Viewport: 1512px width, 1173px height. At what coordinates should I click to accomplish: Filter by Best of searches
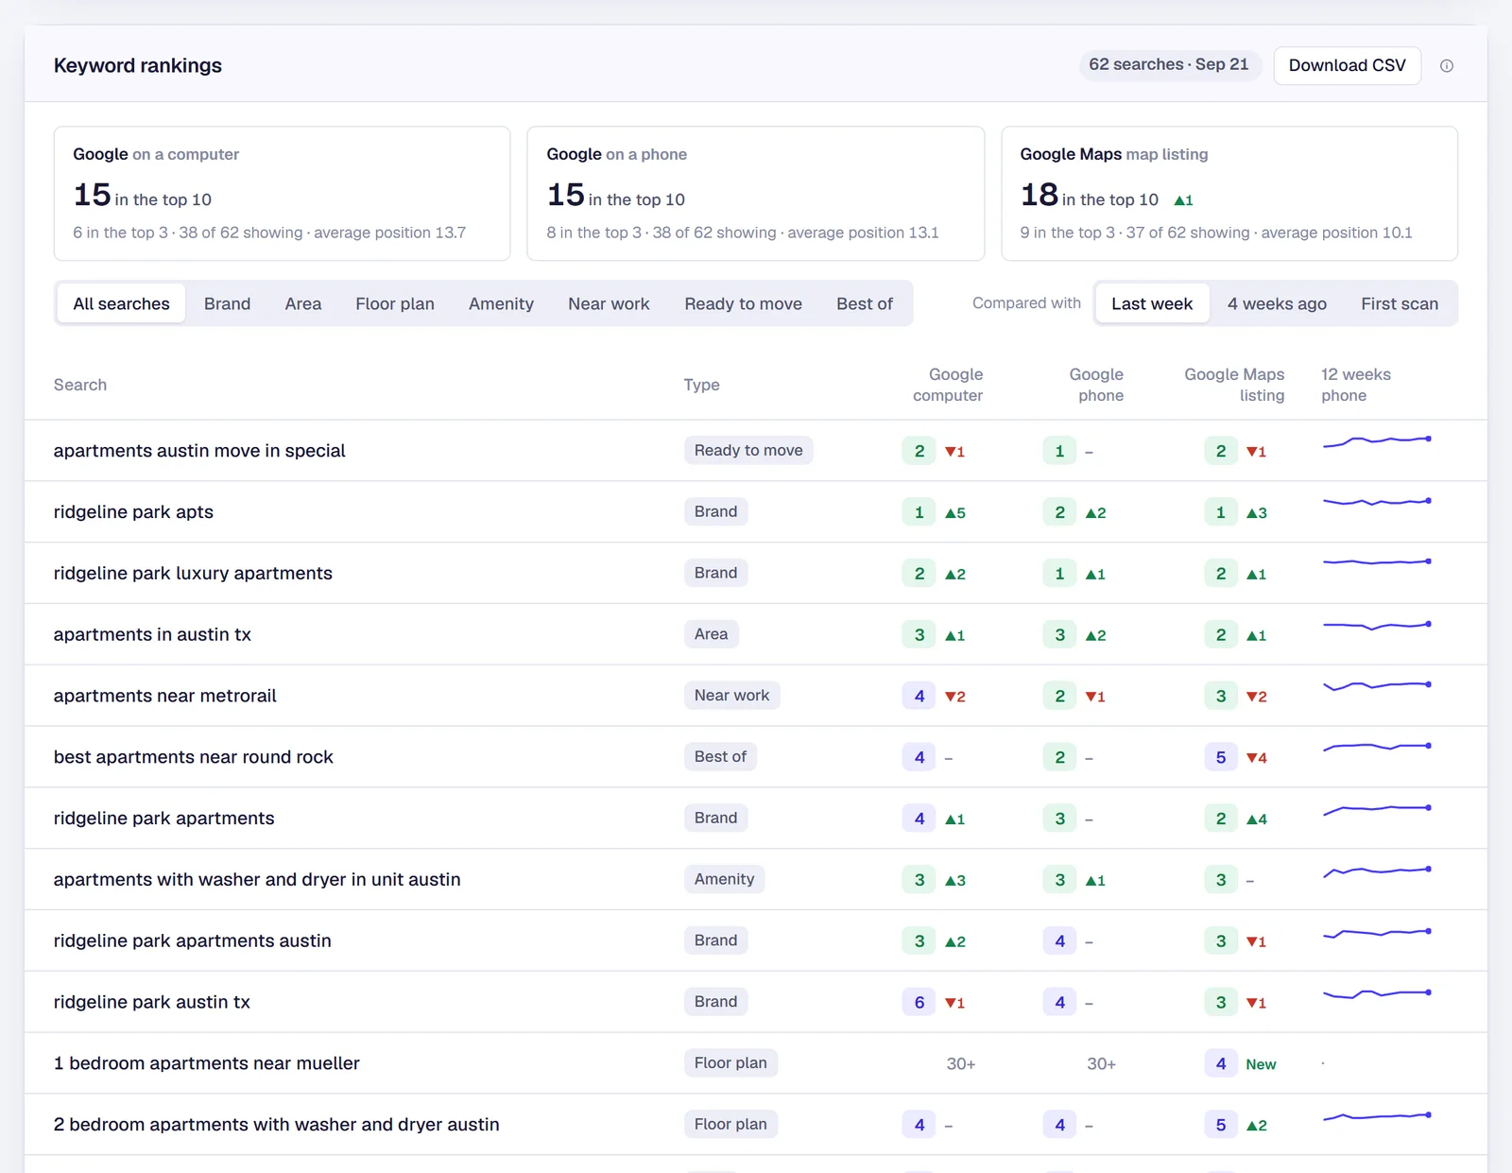pos(864,303)
